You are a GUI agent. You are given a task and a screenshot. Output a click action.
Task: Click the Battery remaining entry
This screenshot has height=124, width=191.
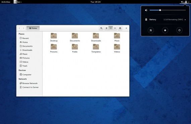click(165, 19)
